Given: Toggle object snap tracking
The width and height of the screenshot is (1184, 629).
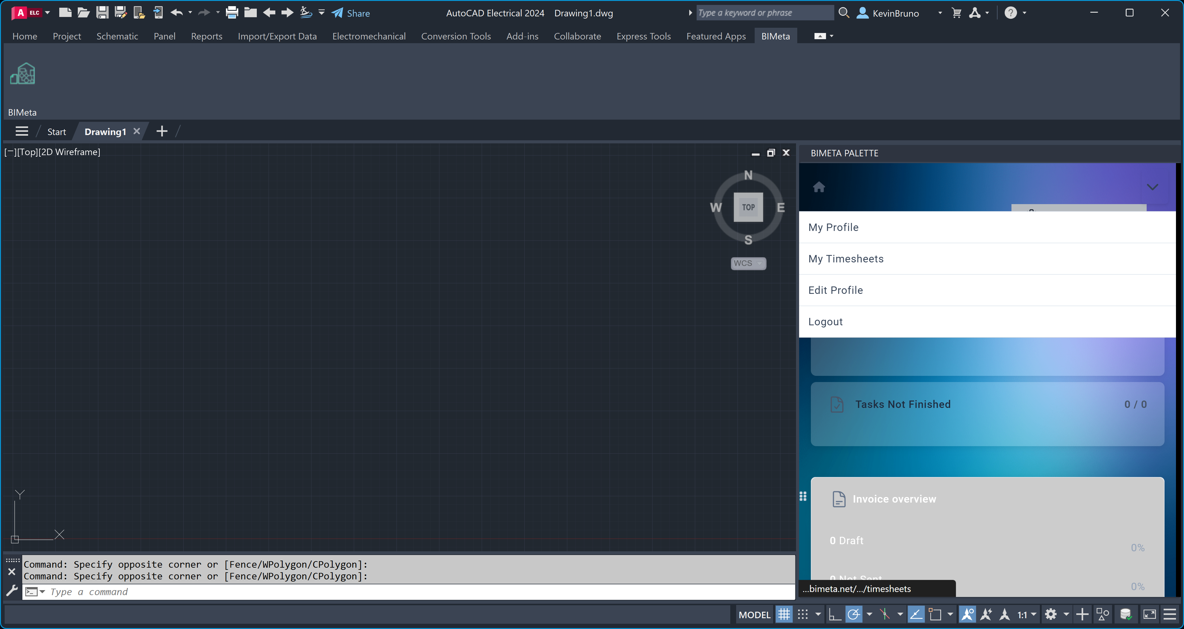Looking at the screenshot, I should [x=916, y=614].
